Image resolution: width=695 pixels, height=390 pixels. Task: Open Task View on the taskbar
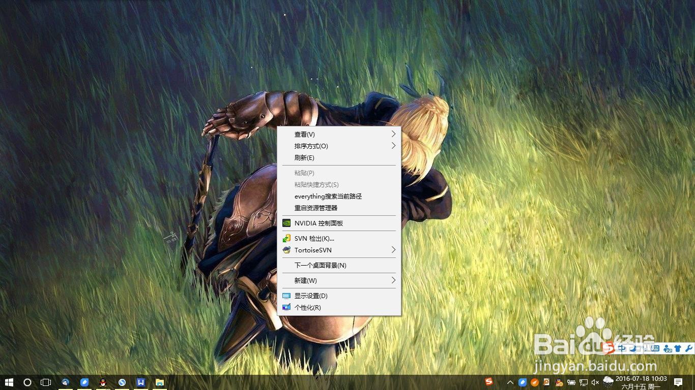46,382
